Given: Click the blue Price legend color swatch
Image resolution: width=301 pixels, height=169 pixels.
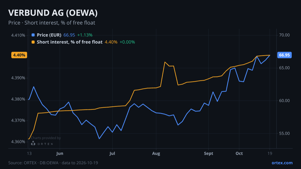Looking at the screenshot, I should tap(33, 35).
